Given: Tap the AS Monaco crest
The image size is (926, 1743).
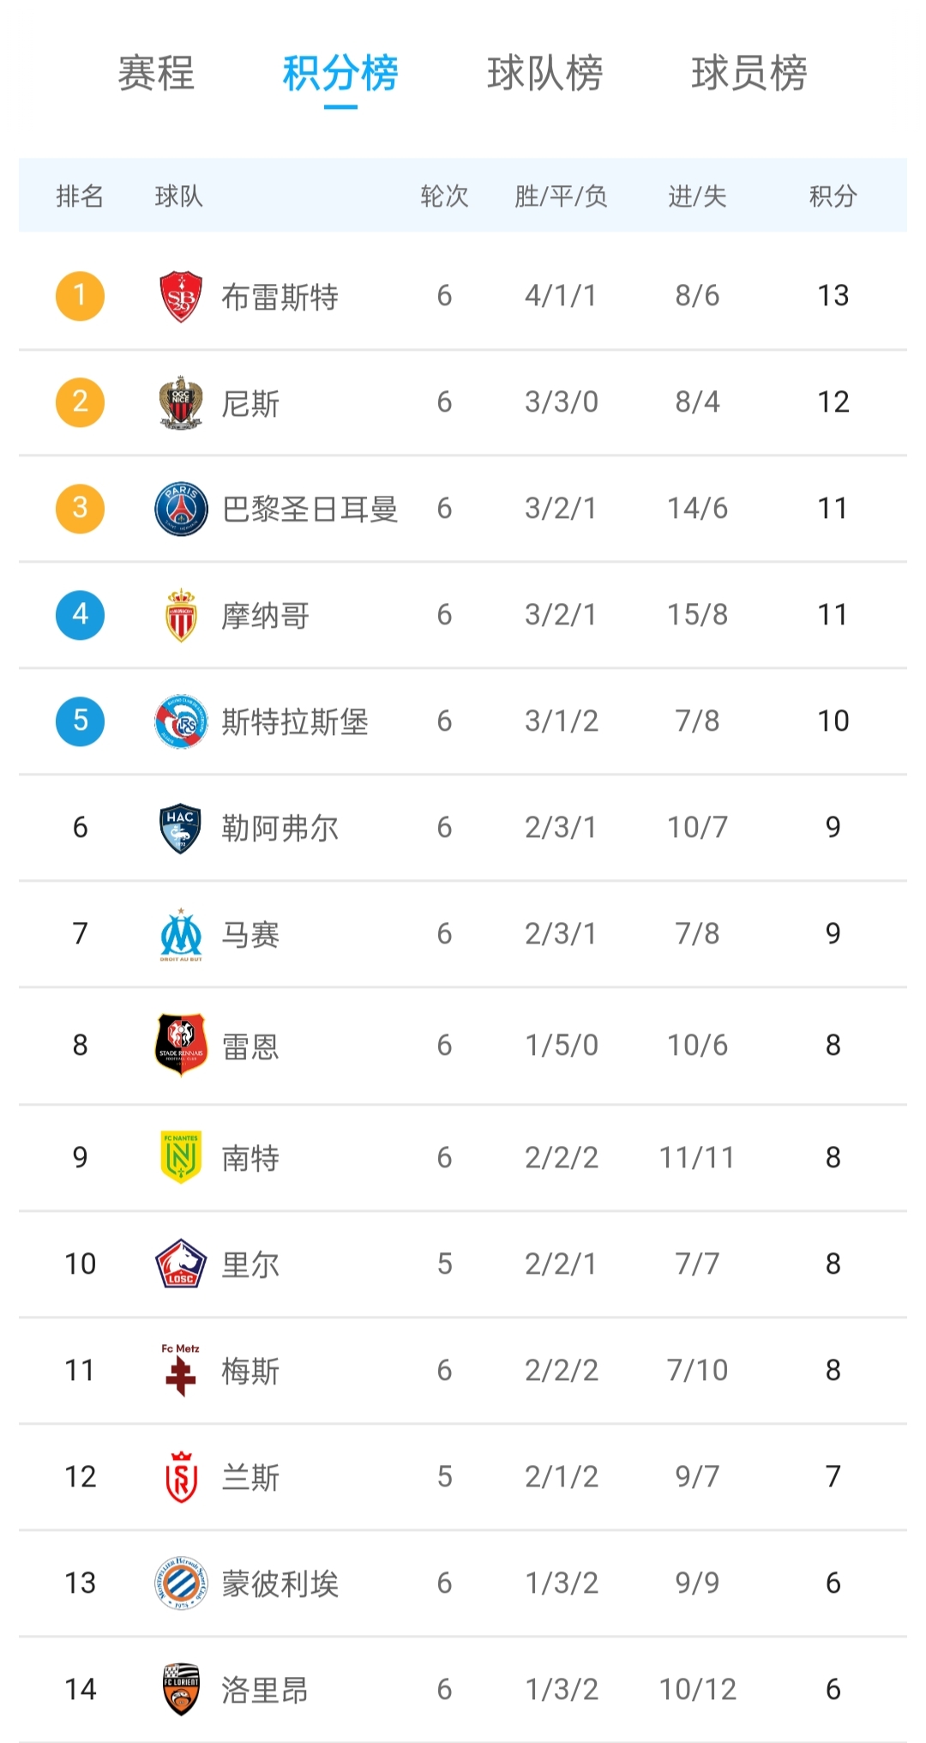Looking at the screenshot, I should pyautogui.click(x=181, y=615).
